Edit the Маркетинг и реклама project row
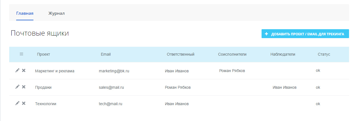Image resolution: width=356 pixels, height=121 pixels. [17, 71]
